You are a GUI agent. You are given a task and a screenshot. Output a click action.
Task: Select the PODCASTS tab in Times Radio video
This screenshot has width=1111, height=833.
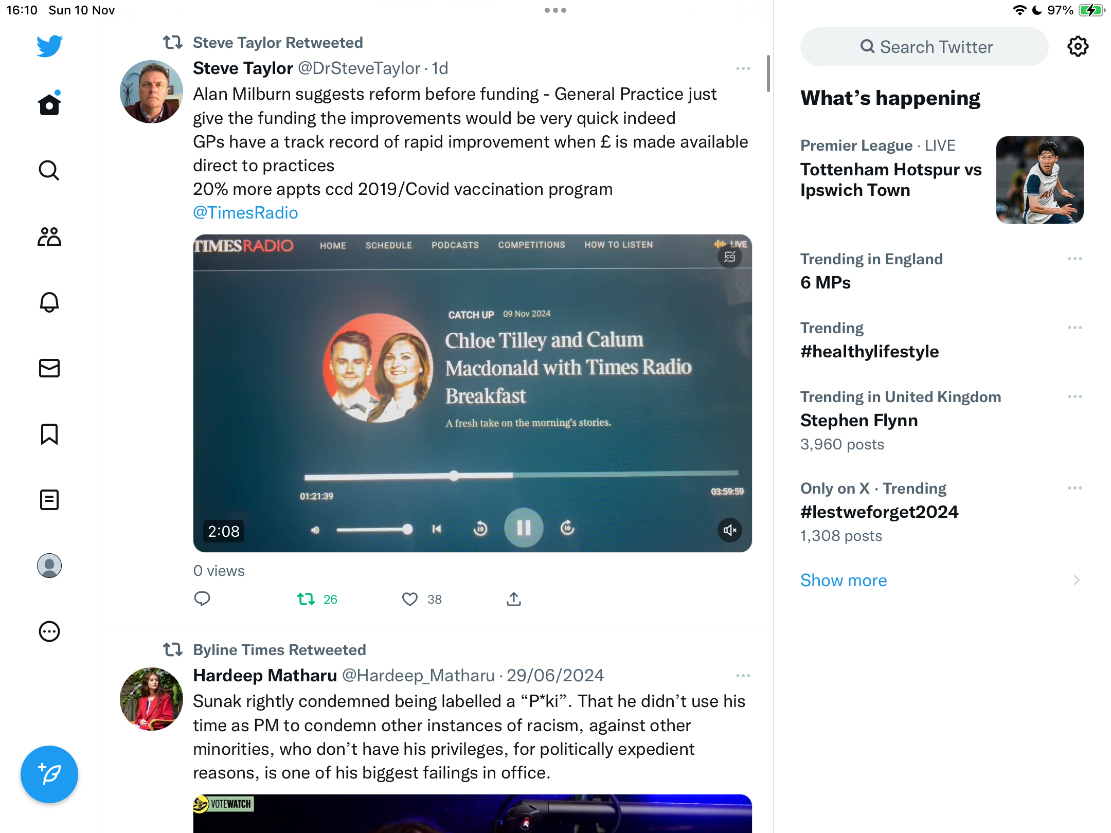coord(455,245)
